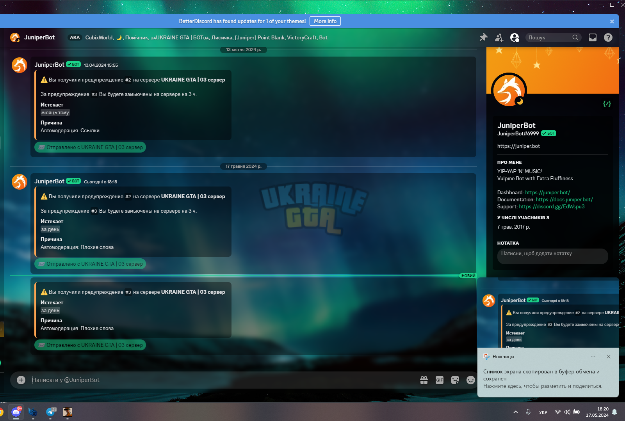Show hidden tray icons chevron
The height and width of the screenshot is (421, 625).
pyautogui.click(x=516, y=412)
